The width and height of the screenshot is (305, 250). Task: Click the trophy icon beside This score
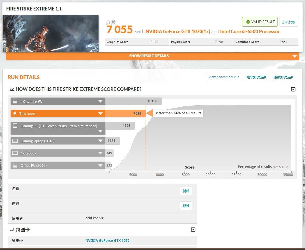tap(15, 114)
